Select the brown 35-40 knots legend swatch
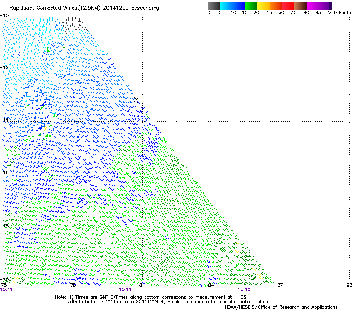Viewport: 353px width, 310px height. tap(301, 6)
